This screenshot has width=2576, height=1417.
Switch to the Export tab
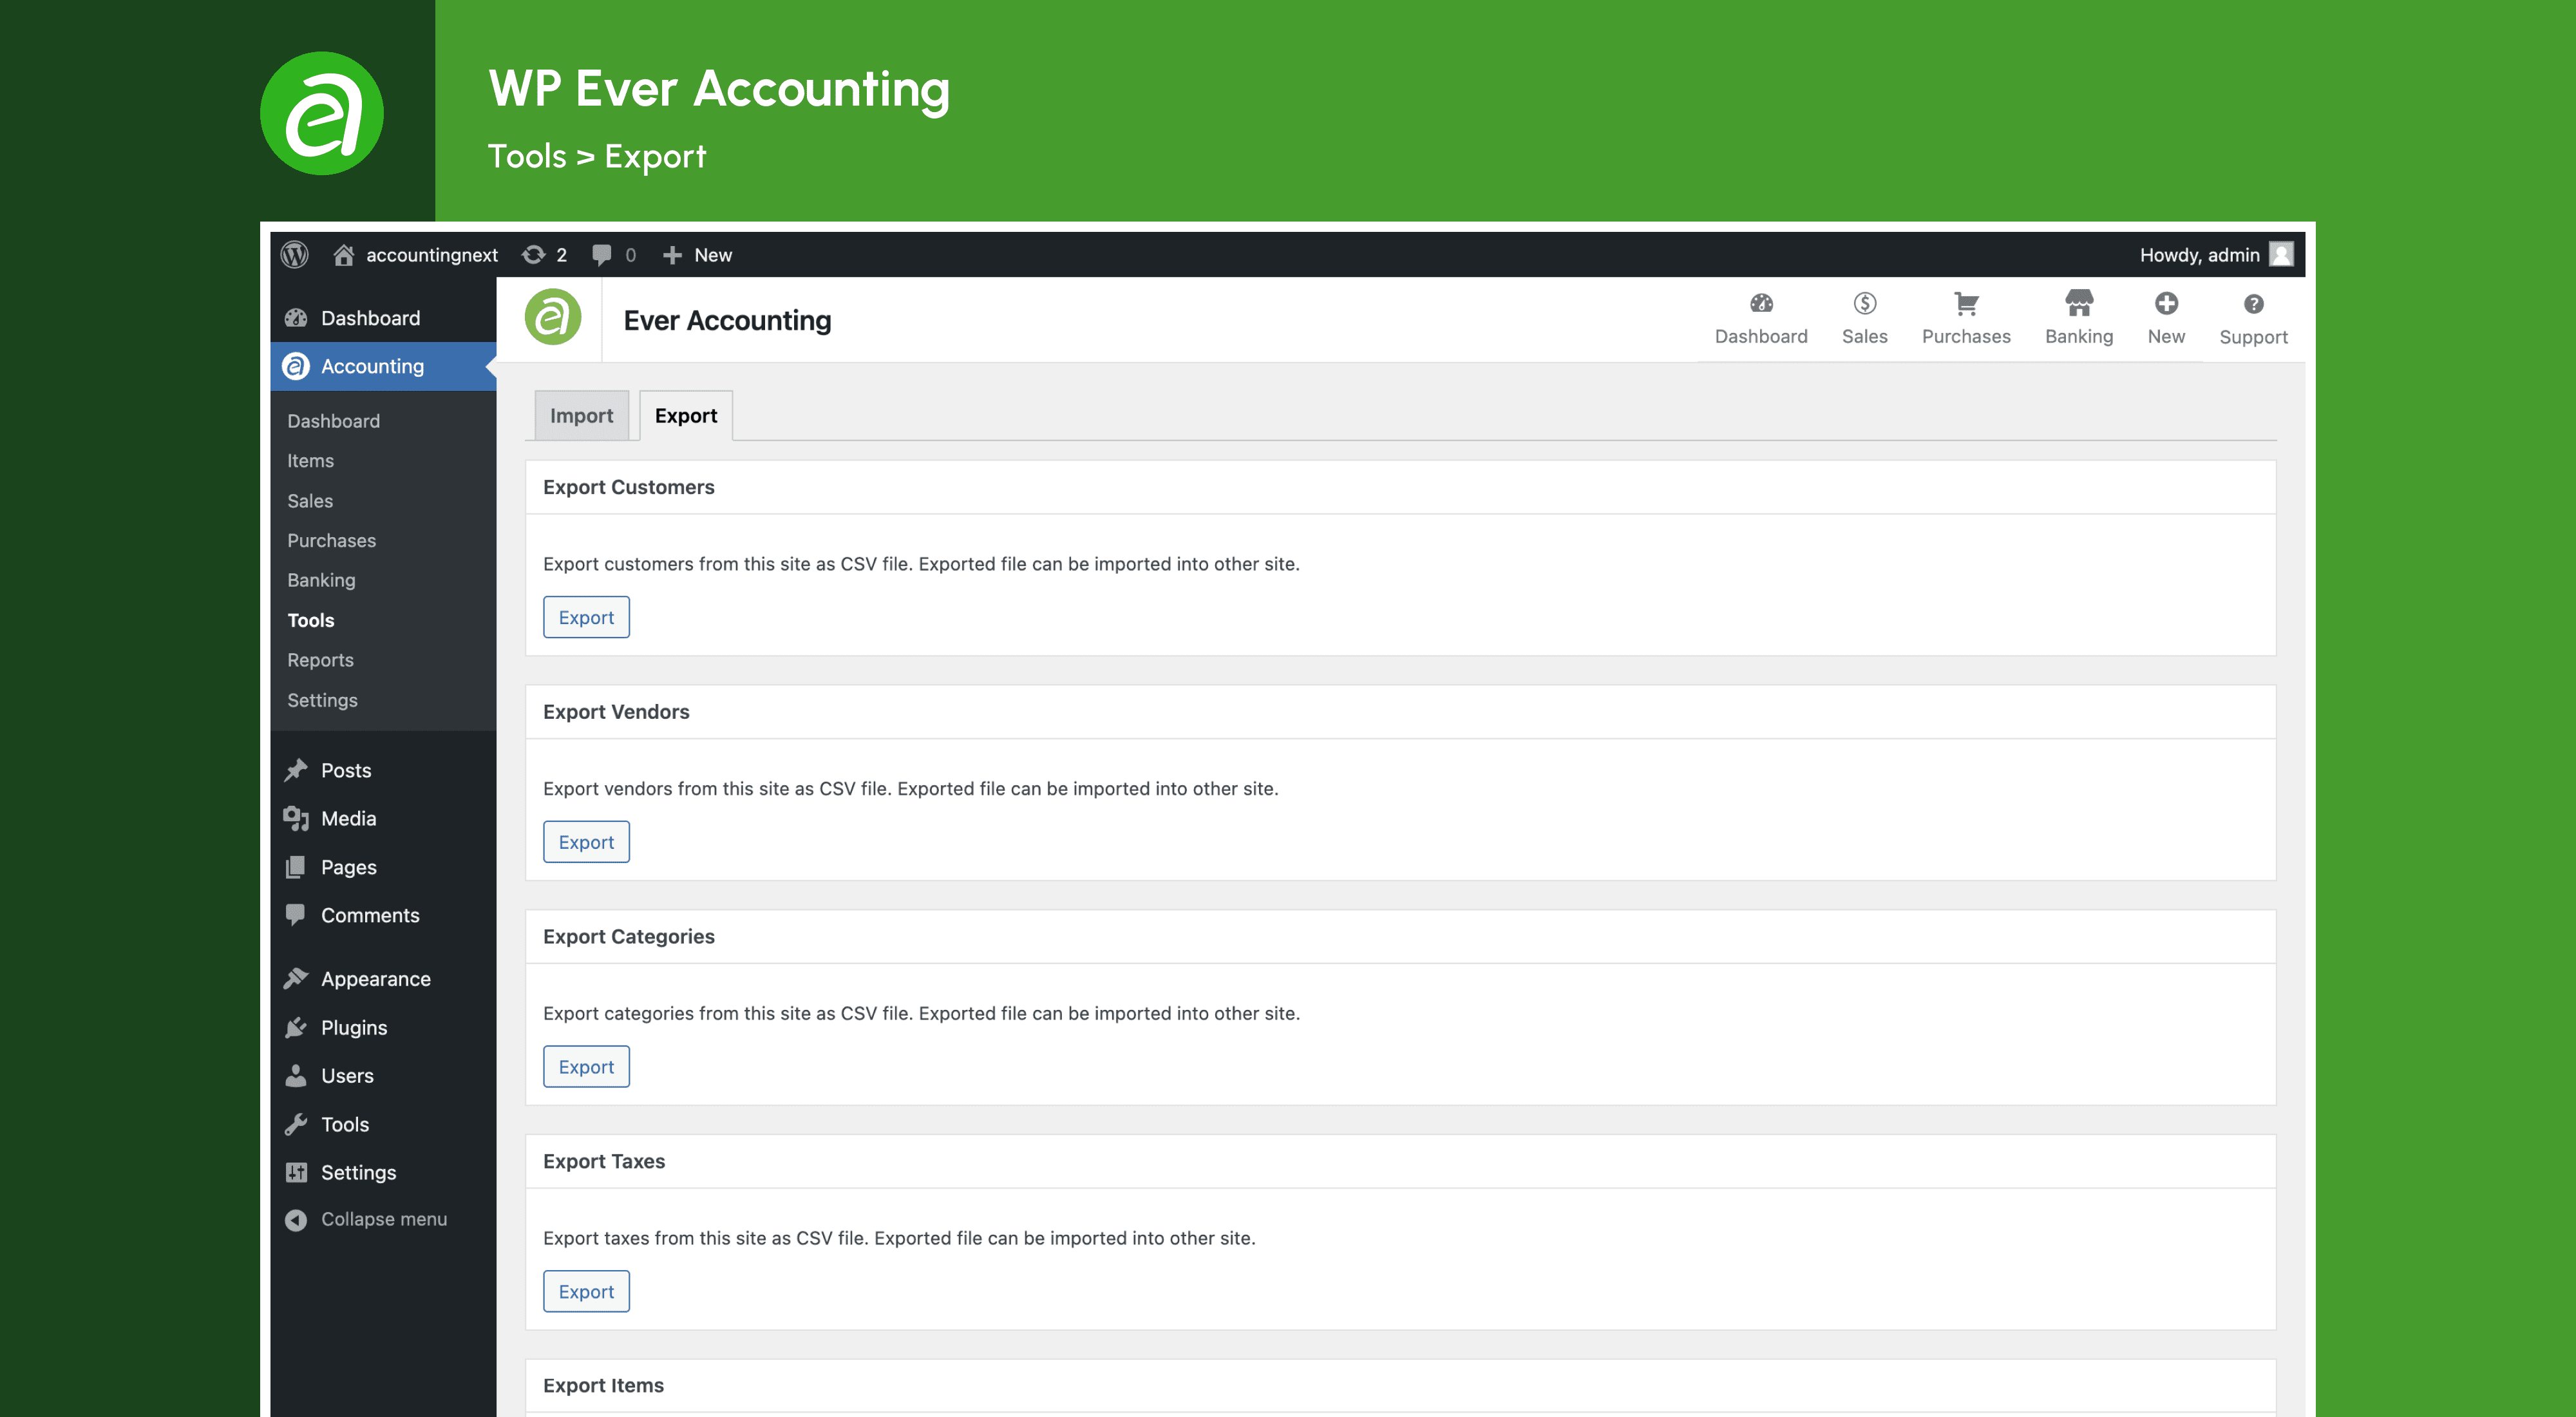[x=685, y=415]
